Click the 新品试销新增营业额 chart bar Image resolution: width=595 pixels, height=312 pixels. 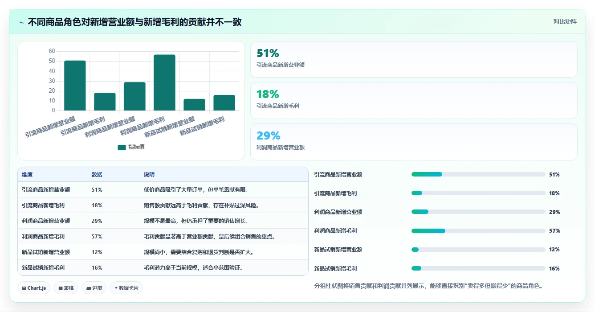click(194, 105)
